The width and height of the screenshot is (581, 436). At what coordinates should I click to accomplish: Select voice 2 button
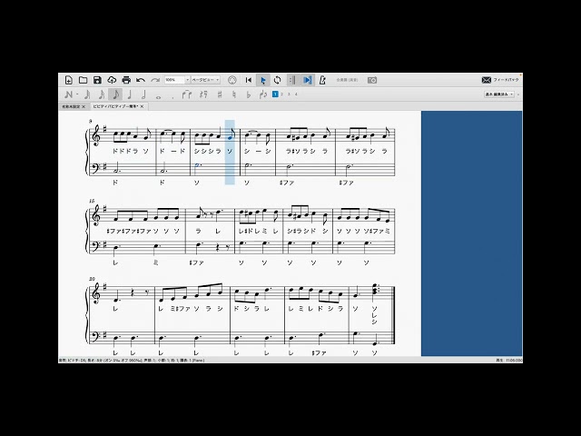(282, 94)
